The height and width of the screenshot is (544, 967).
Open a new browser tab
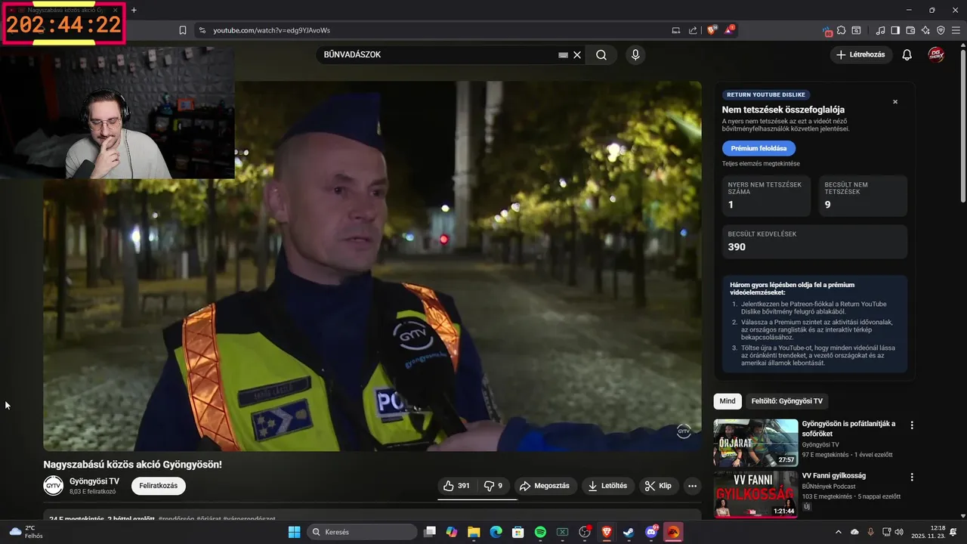click(134, 10)
